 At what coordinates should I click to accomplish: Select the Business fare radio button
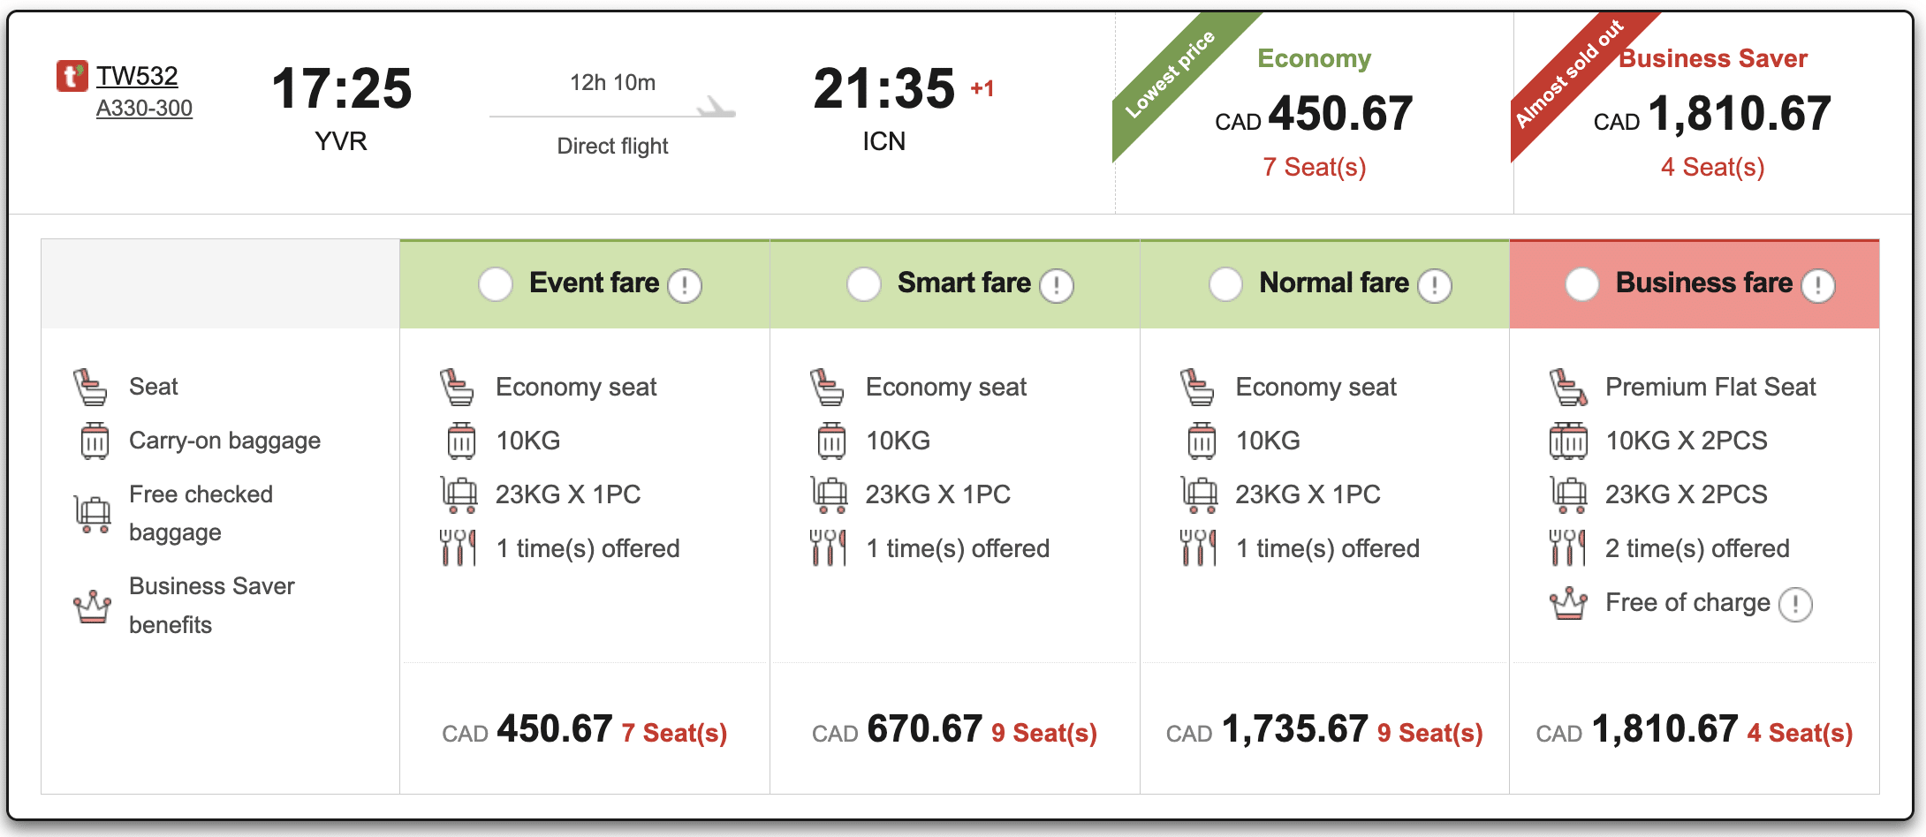tap(1582, 283)
